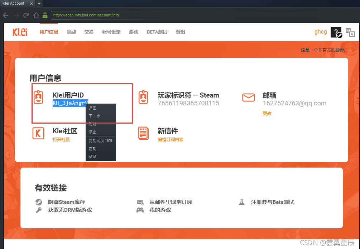Image resolution: width=360 pixels, height=249 pixels.
Task: Click the Steam icon beside 隐藏Steam库存
Action: tap(39, 202)
